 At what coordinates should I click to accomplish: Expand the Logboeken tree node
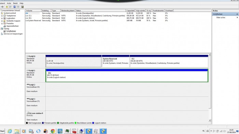click(x=2, y=18)
